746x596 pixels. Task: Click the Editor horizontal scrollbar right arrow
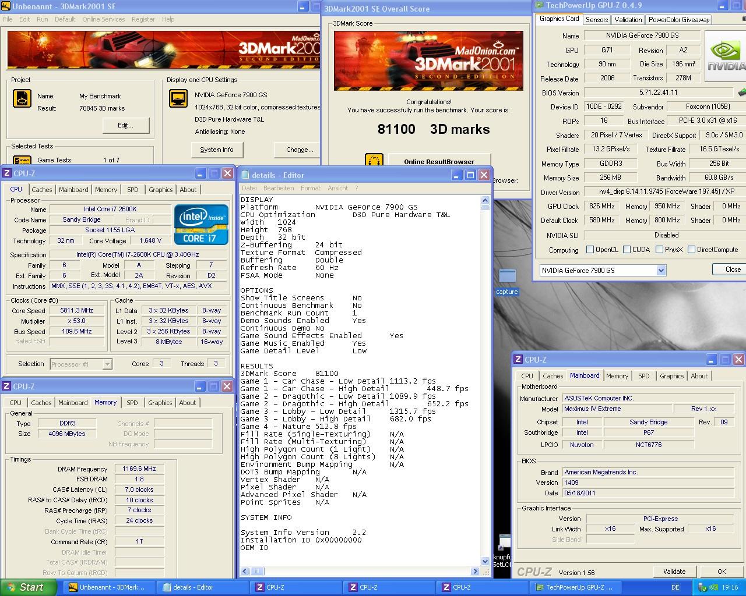tap(476, 572)
